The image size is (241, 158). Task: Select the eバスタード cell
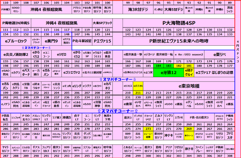pos(26,73)
